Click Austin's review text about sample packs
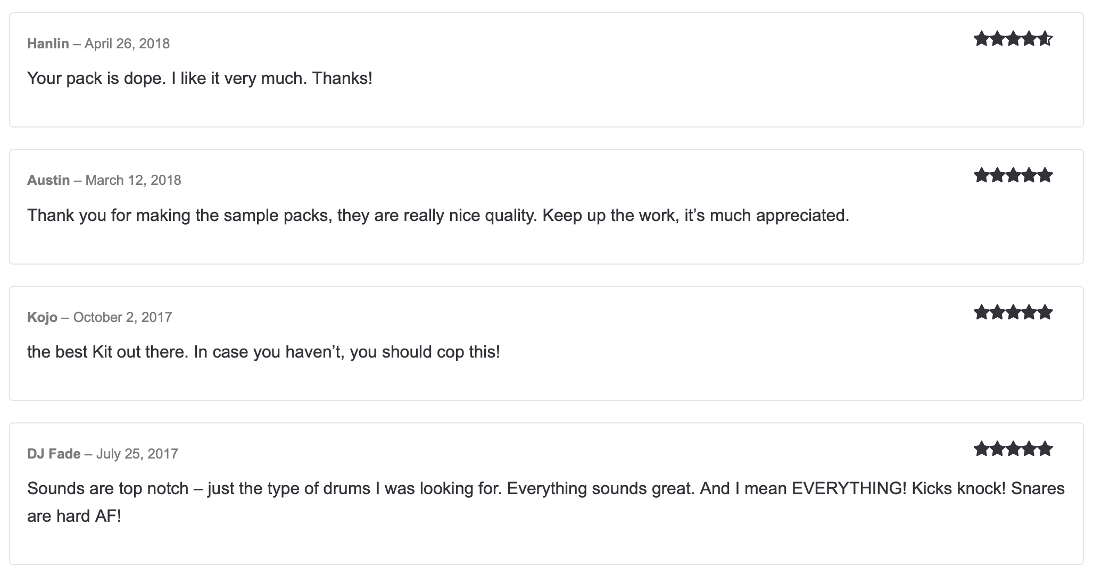Screen dimensions: 1110x577 [x=438, y=216]
